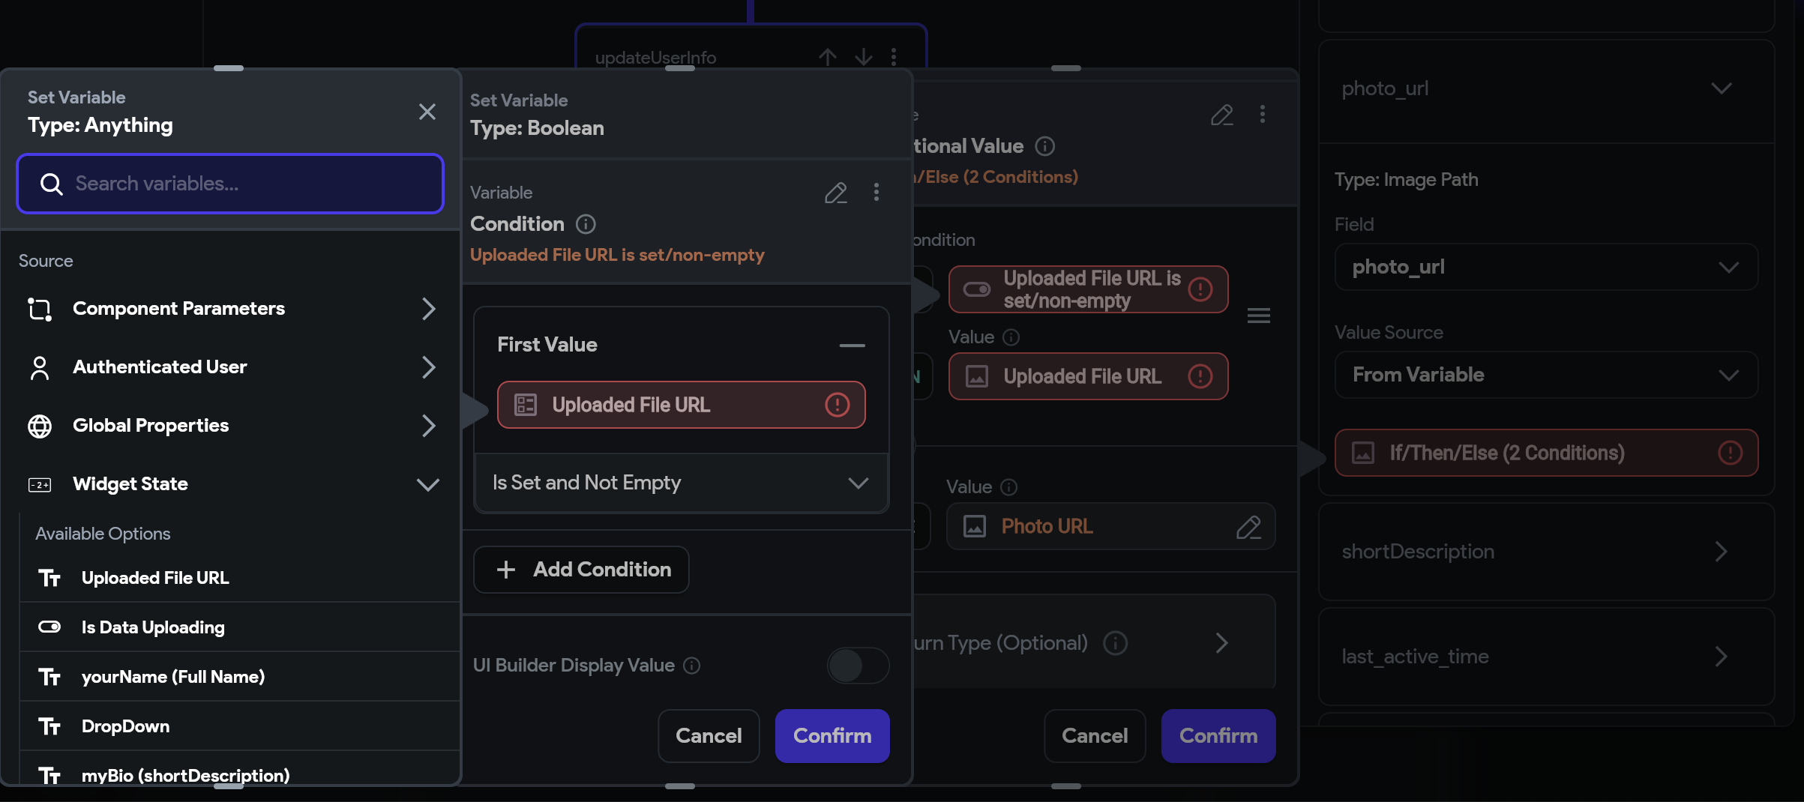Screen dimensions: 1804x802
Task: Open Component Parameters source
Action: pyautogui.click(x=230, y=309)
